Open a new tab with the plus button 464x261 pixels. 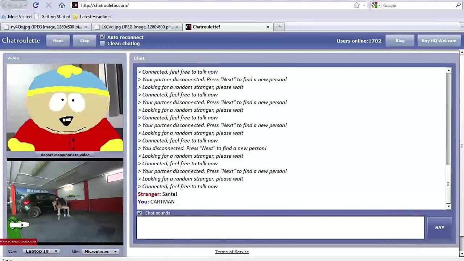(279, 27)
